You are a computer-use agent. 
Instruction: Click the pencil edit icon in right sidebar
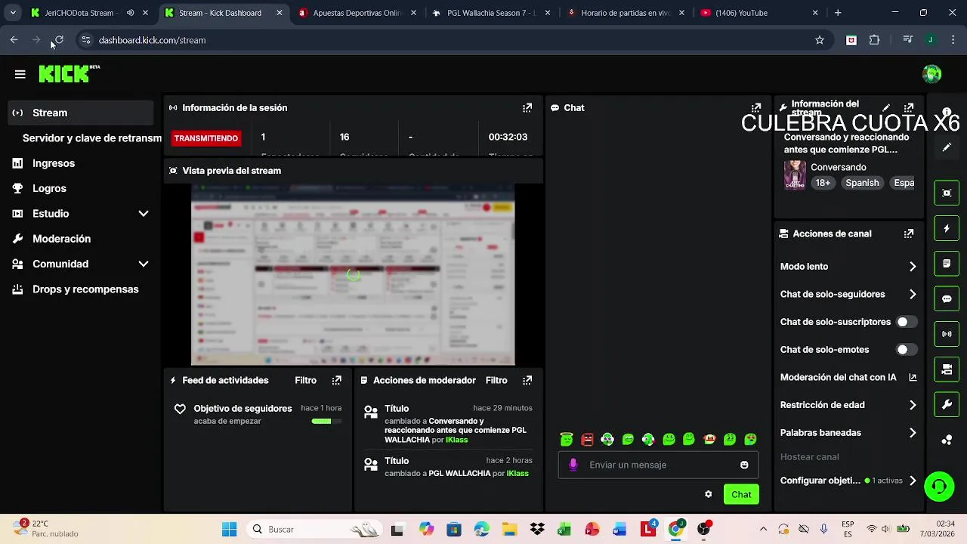pyautogui.click(x=947, y=147)
